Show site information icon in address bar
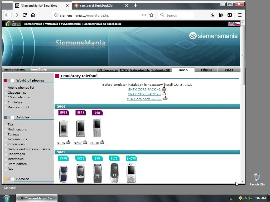 pos(56,15)
